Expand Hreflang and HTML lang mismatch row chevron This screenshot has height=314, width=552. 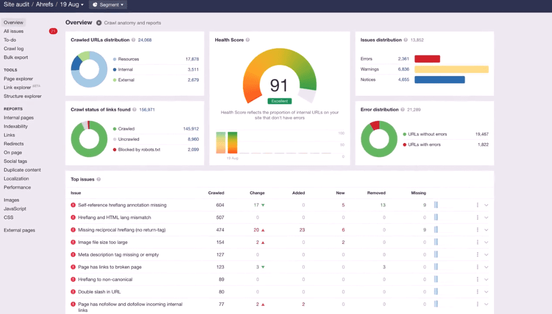[x=486, y=218]
